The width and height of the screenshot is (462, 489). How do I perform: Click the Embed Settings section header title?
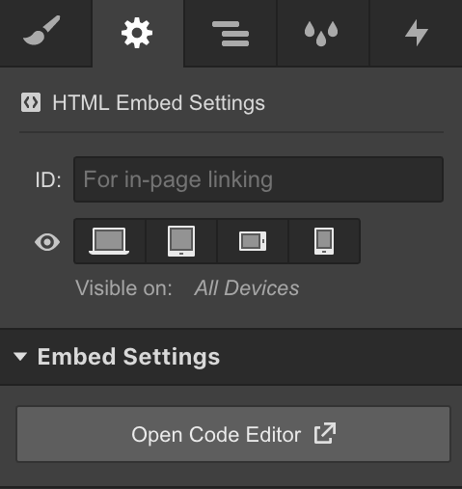(x=128, y=357)
